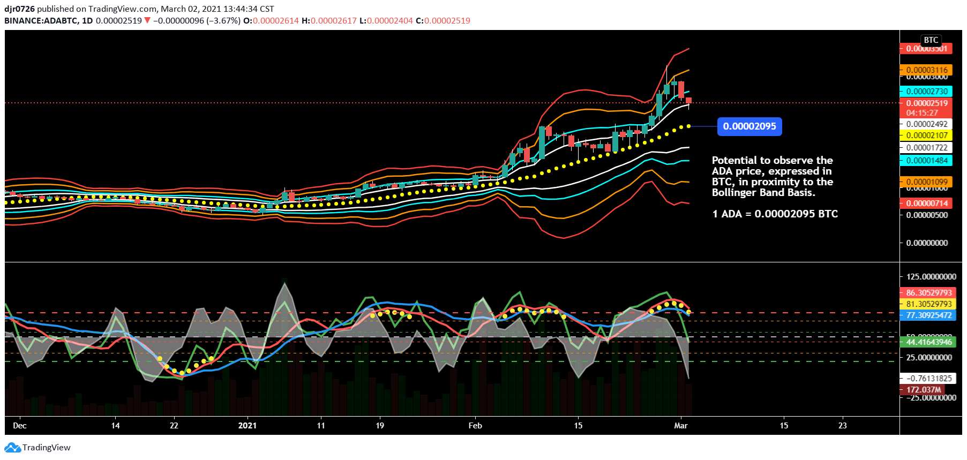Click the Feb label on time axis

click(475, 426)
